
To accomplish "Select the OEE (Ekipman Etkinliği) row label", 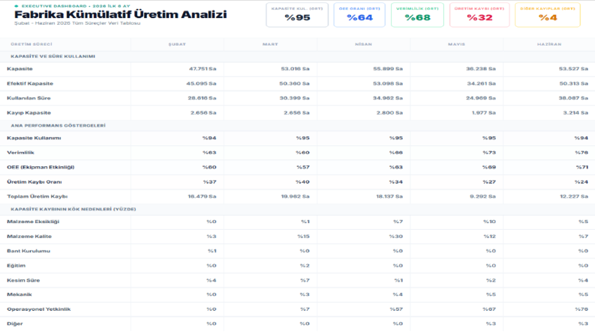I will (x=41, y=167).
